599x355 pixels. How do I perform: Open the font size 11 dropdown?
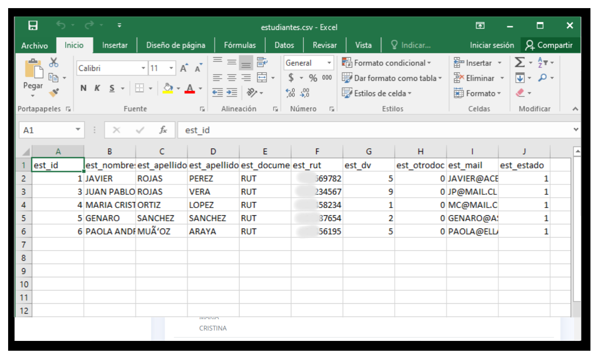pos(171,68)
